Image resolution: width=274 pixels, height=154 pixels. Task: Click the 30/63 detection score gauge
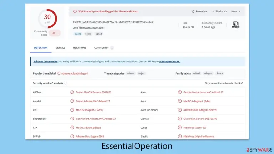(47, 19)
